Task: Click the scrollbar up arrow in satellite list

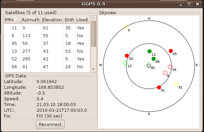Action: [x=94, y=19]
